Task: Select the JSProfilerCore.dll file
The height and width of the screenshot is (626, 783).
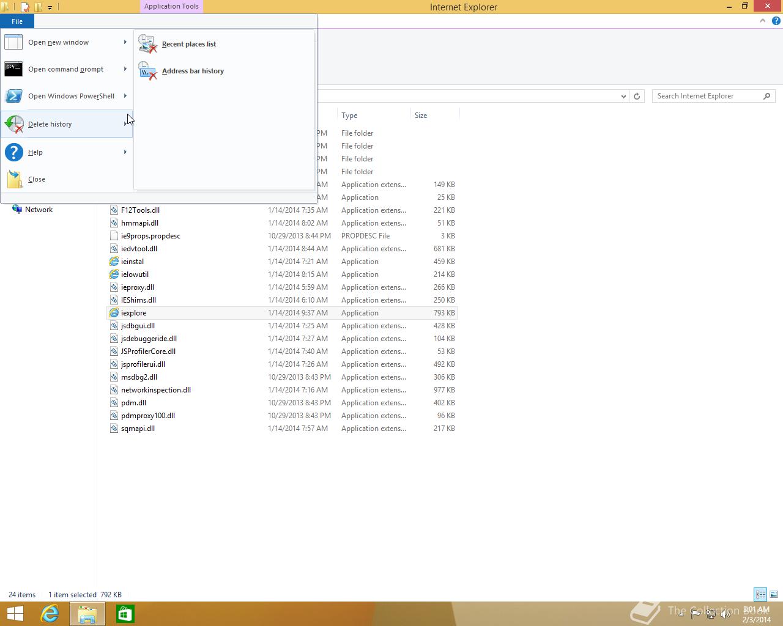Action: 148,352
